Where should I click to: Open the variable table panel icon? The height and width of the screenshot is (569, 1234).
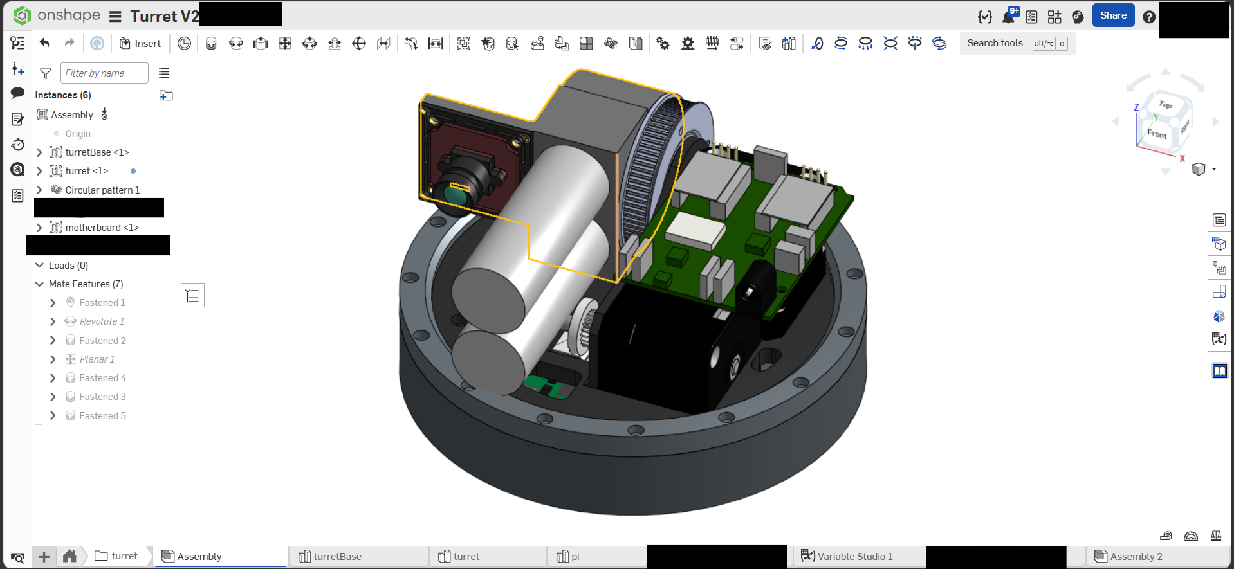point(1219,338)
